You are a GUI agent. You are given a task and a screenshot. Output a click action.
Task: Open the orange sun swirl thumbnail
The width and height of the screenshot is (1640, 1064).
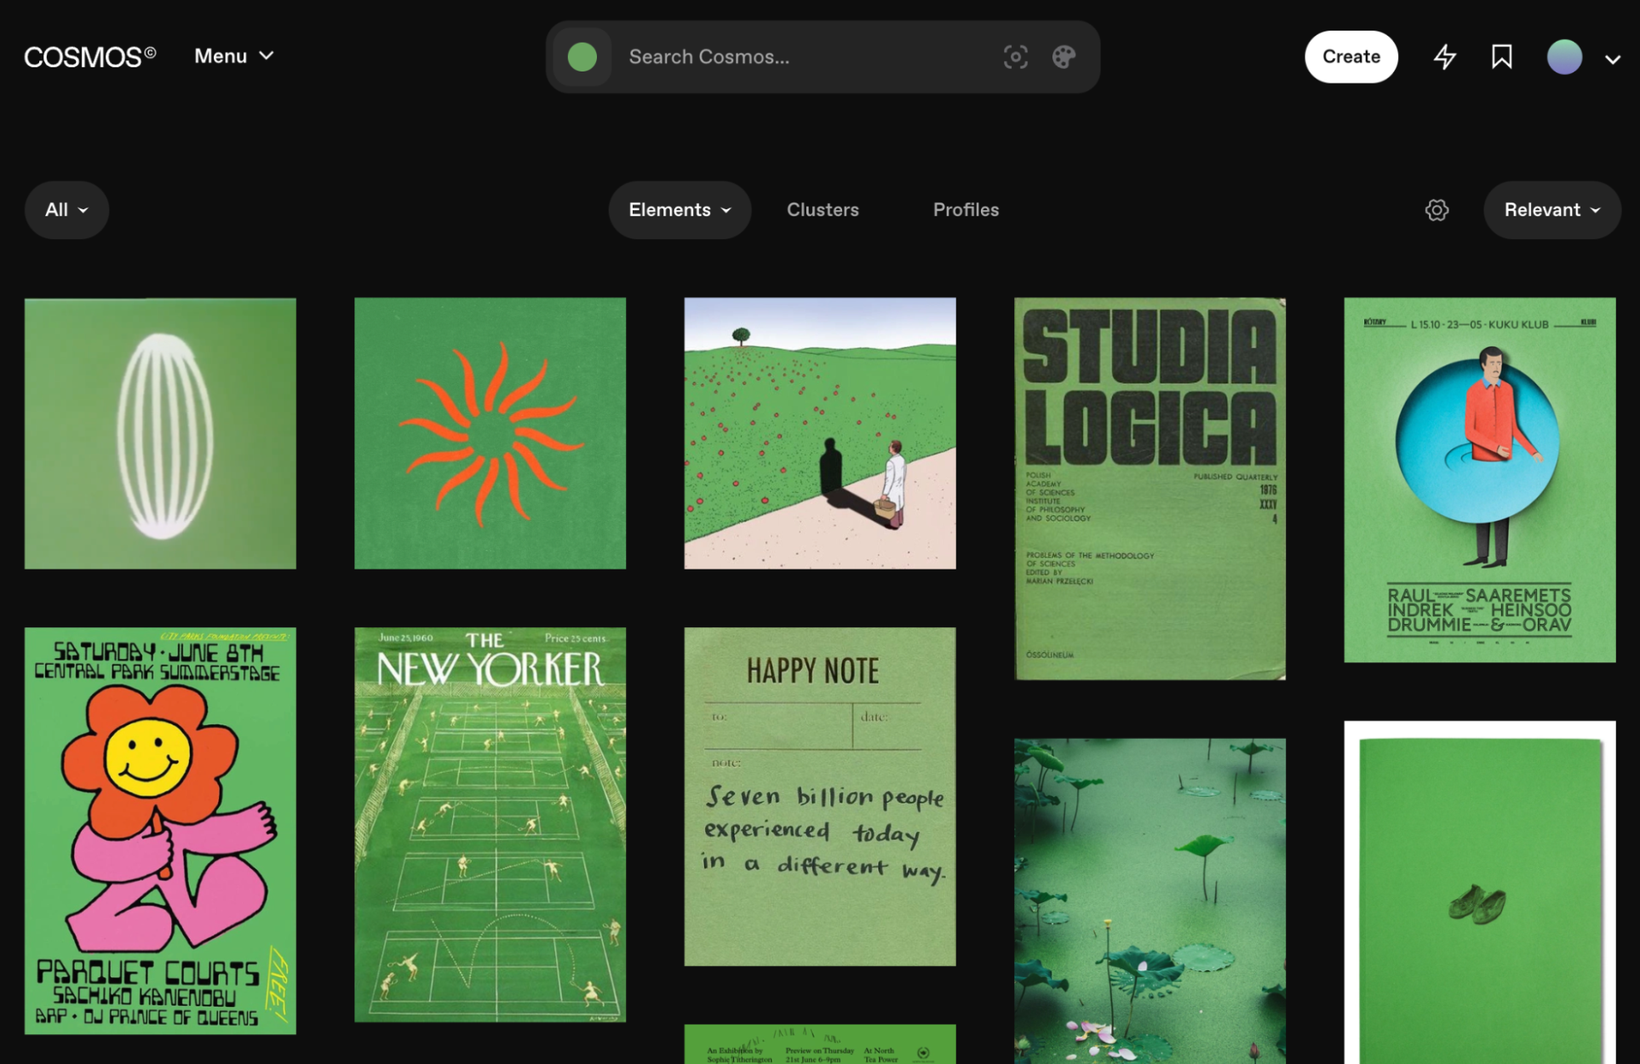pos(490,433)
